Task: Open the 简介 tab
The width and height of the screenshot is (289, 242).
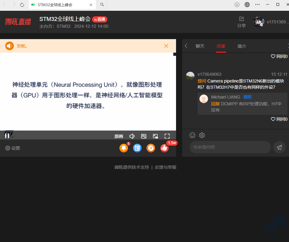Action: pyautogui.click(x=242, y=46)
